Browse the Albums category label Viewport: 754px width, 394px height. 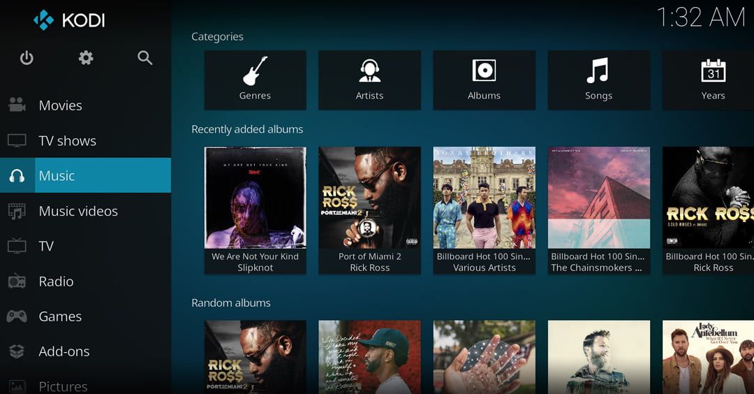485,96
